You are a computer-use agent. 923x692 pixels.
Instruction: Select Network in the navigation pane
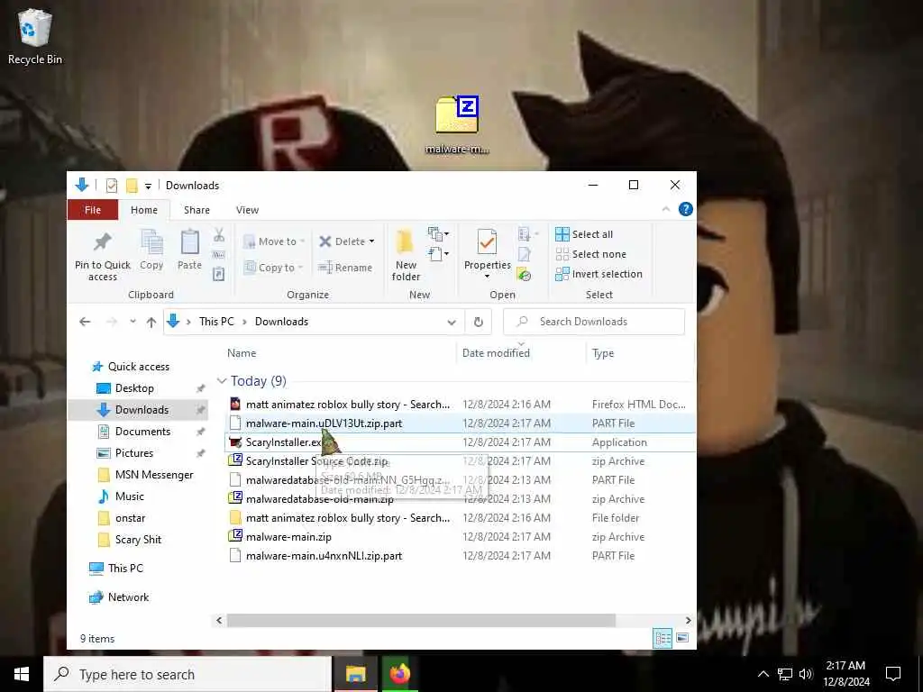click(x=128, y=597)
